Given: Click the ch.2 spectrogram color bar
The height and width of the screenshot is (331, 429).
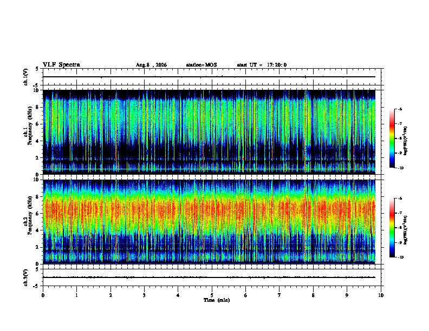Looking at the screenshot, I should tap(392, 228).
